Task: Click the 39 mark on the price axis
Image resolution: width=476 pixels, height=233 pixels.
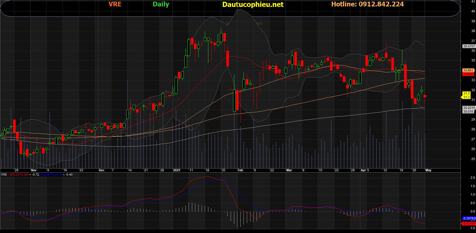Action: point(473,21)
